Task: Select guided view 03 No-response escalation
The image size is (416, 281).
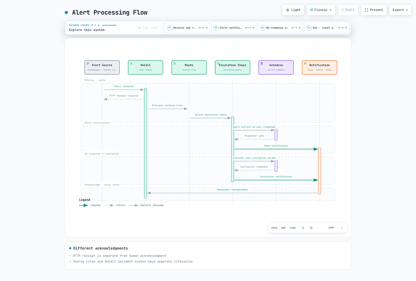Action: coord(280,28)
